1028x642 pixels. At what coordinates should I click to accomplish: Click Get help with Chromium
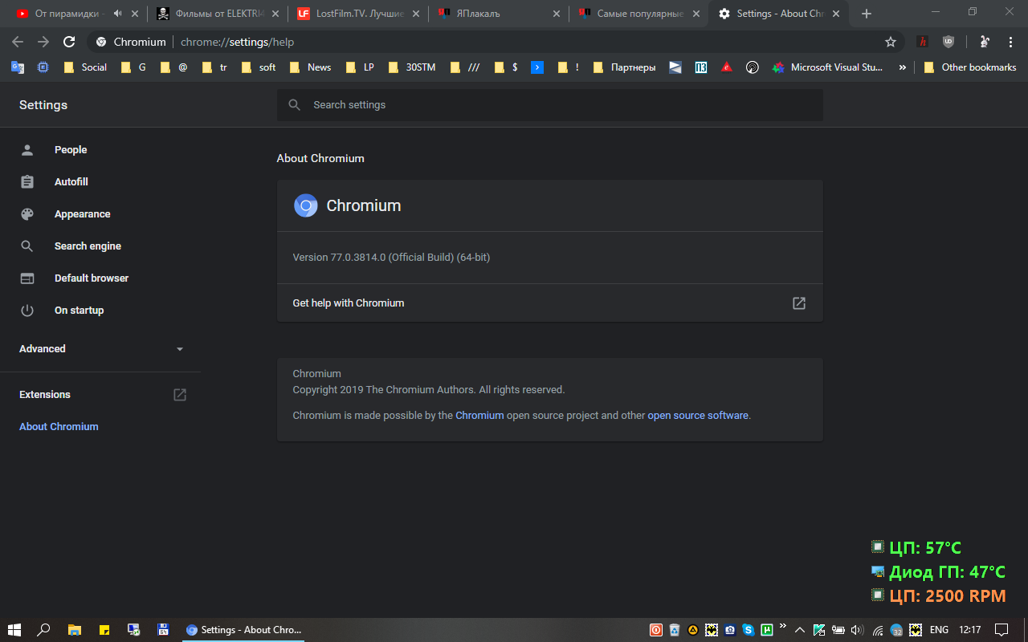coord(550,303)
